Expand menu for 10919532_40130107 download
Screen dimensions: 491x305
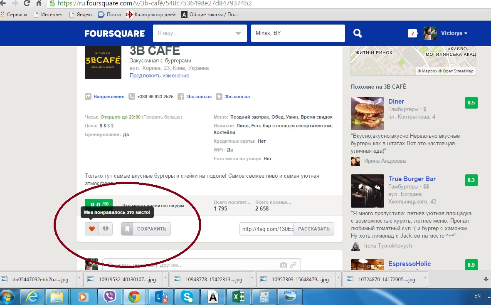coord(165,278)
